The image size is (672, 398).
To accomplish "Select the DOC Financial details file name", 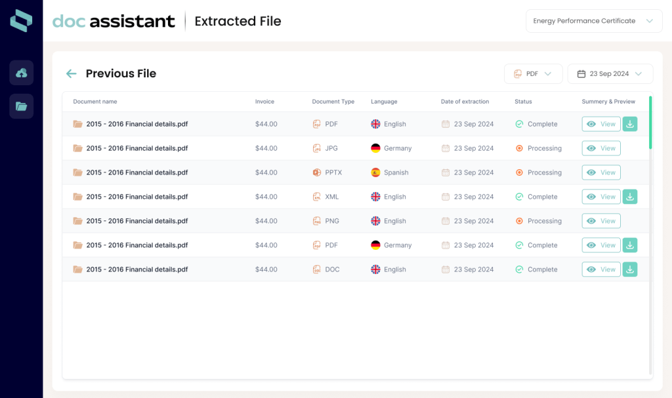I will point(136,269).
